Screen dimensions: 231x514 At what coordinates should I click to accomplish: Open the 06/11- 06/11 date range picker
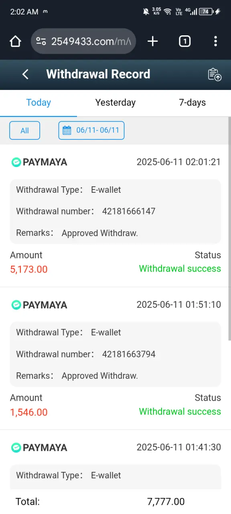coord(91,131)
